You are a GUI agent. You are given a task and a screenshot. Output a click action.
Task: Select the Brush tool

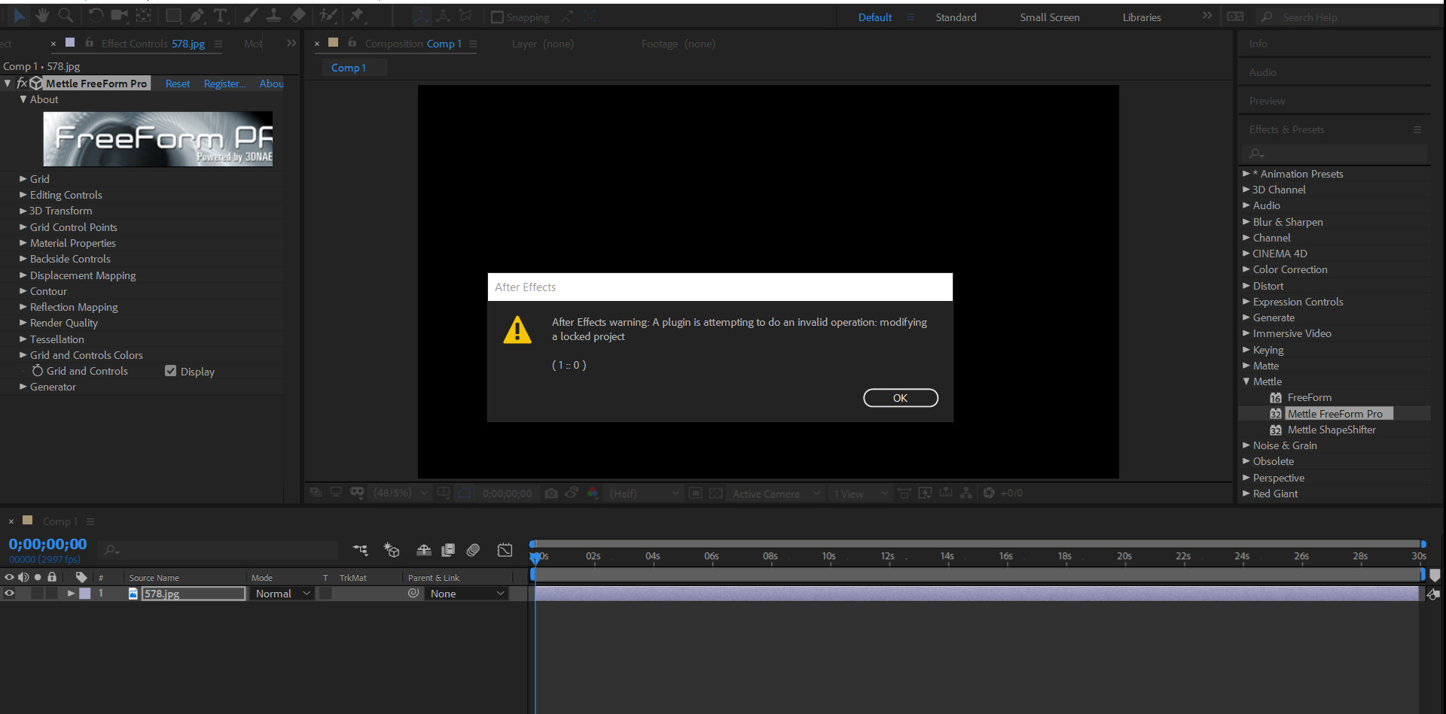coord(250,15)
